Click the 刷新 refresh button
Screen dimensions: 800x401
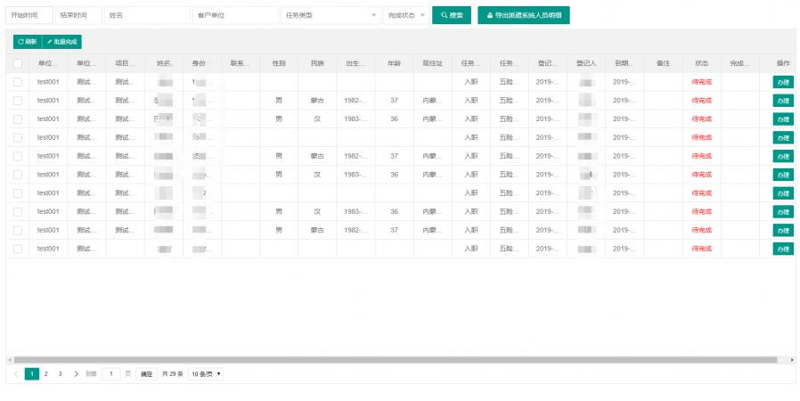28,41
